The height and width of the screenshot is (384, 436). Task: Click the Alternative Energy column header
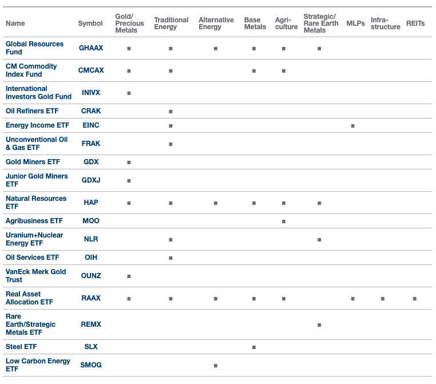click(216, 23)
